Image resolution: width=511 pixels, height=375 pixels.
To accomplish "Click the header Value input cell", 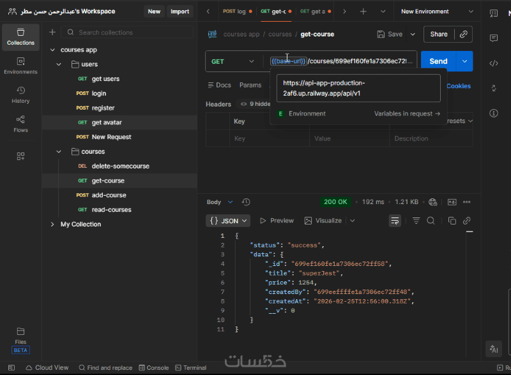I will tap(349, 138).
